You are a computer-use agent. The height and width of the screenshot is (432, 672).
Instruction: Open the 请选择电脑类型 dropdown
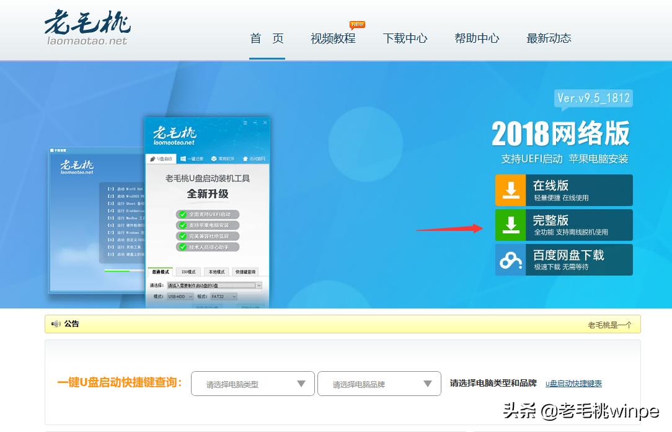pyautogui.click(x=252, y=384)
